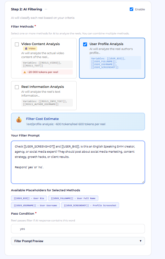This screenshot has width=165, height=259.
Task: Click the warning triangle beside token count
Action: [x=25, y=72]
